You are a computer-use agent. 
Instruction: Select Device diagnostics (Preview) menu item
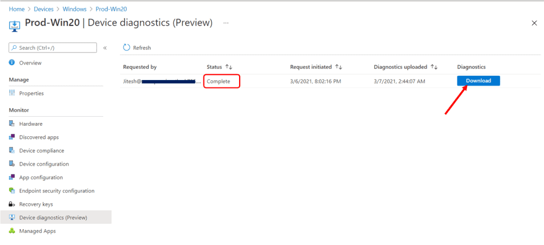[x=56, y=217]
